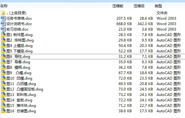This screenshot has height=118, width=185.
Task: Click the DWG icon of 图13 卸料板.dwg
Action: click(x=3, y=94)
